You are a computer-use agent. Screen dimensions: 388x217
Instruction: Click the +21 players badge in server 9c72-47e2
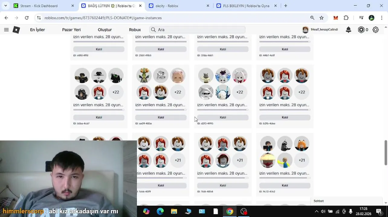(302, 160)
